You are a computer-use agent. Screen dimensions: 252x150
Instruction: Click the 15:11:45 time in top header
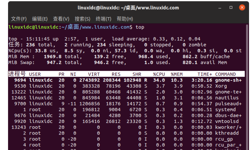pos(38,39)
